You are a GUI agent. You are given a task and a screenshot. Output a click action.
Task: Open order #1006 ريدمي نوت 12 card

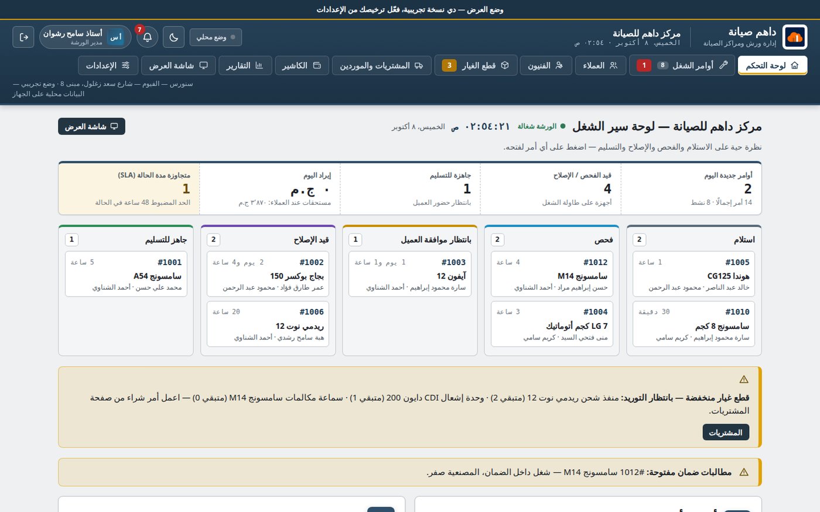coord(268,324)
